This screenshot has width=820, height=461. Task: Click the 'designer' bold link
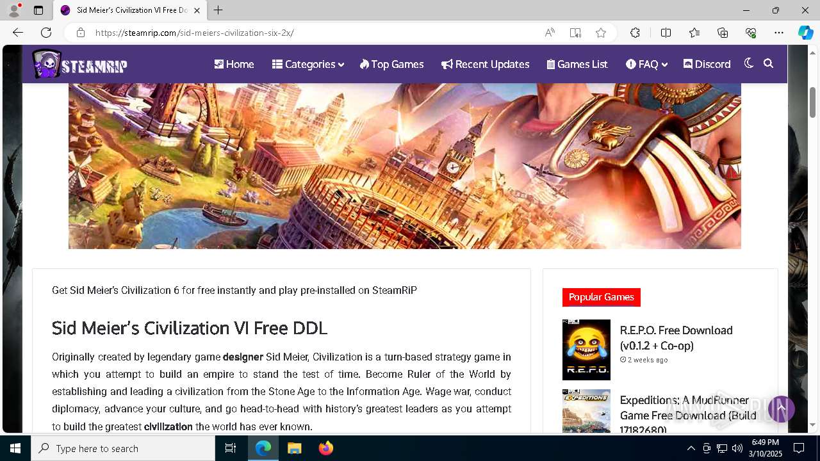coord(243,357)
